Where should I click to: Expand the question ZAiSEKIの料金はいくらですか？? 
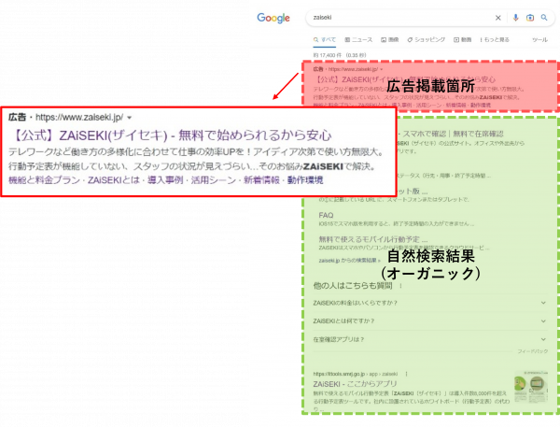(430, 303)
